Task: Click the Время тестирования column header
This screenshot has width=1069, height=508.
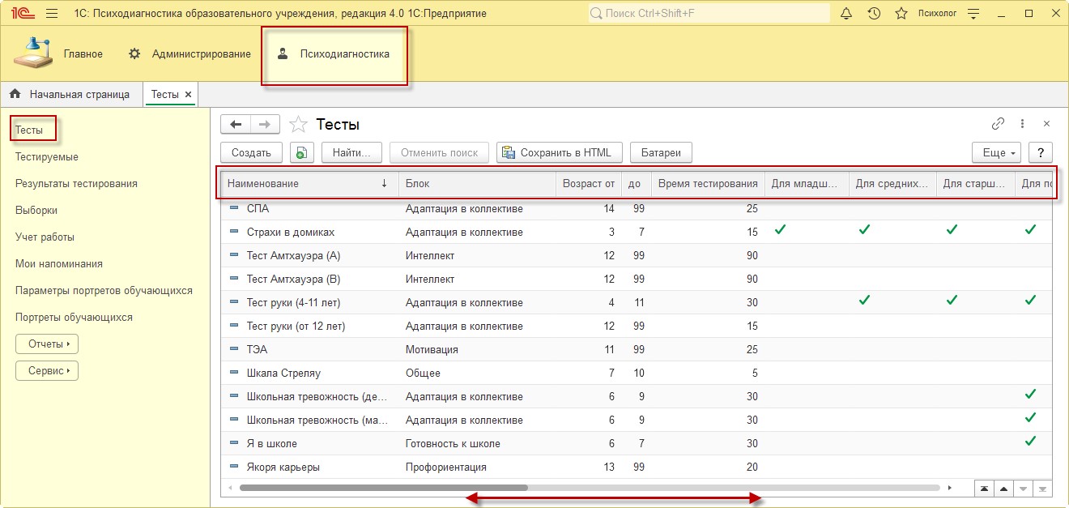Action: [x=709, y=183]
